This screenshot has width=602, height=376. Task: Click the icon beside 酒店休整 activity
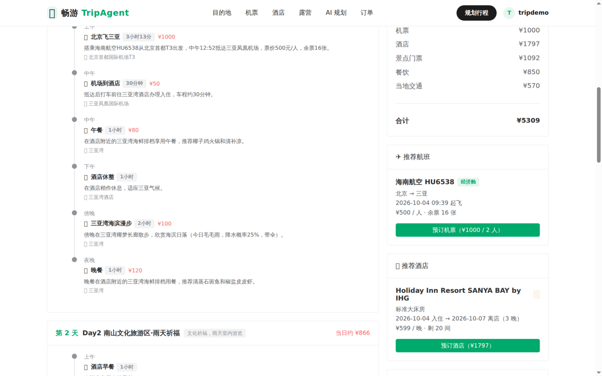86,177
